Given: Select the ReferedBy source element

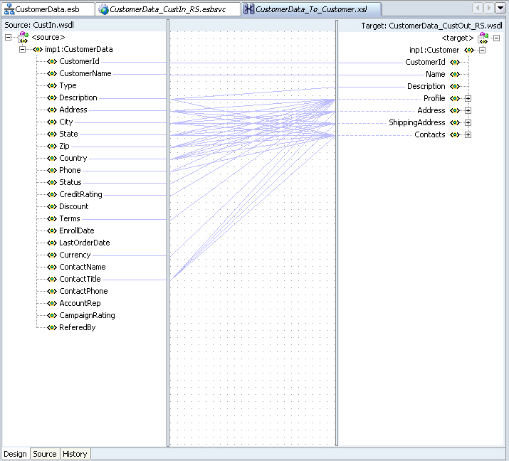Looking at the screenshot, I should 78,327.
